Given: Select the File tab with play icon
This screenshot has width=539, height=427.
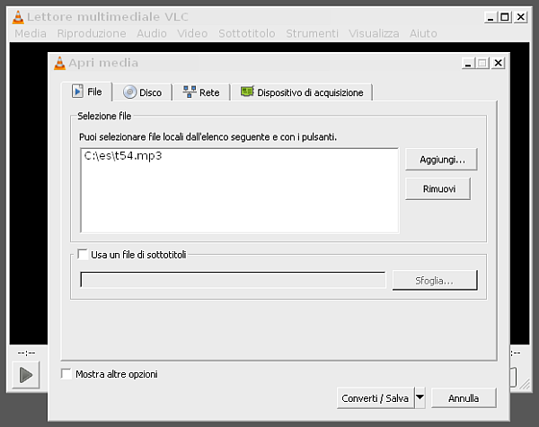Looking at the screenshot, I should 87,92.
